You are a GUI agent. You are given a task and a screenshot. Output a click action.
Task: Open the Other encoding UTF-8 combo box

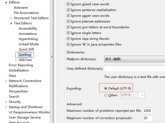(x=132, y=95)
